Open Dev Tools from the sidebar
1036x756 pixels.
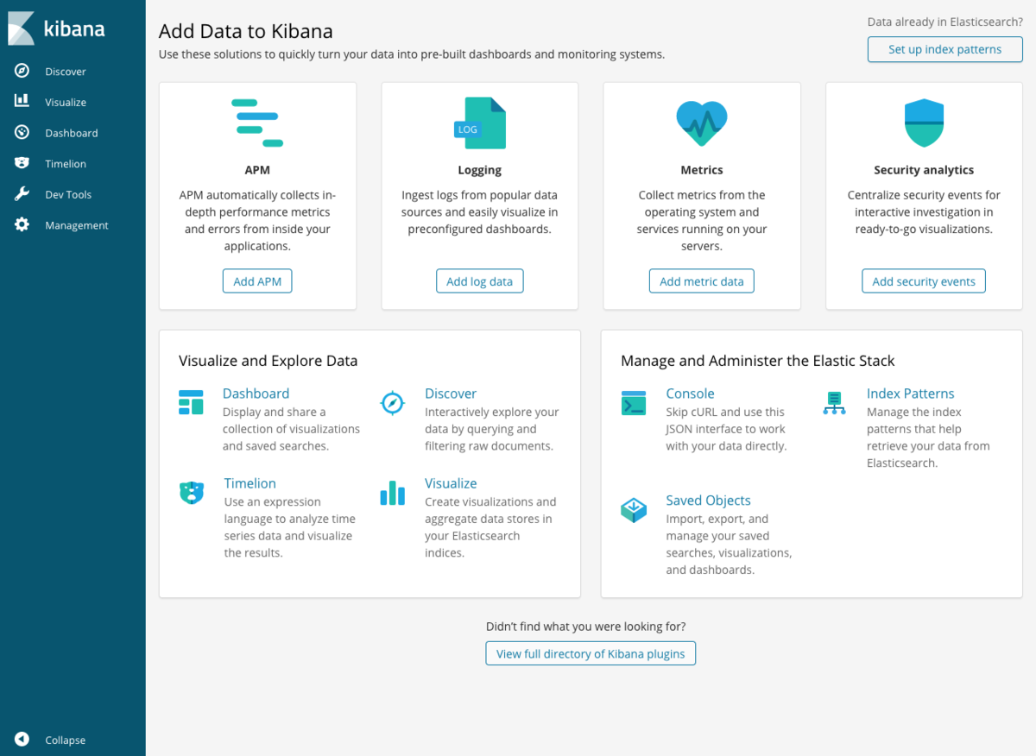click(x=68, y=194)
